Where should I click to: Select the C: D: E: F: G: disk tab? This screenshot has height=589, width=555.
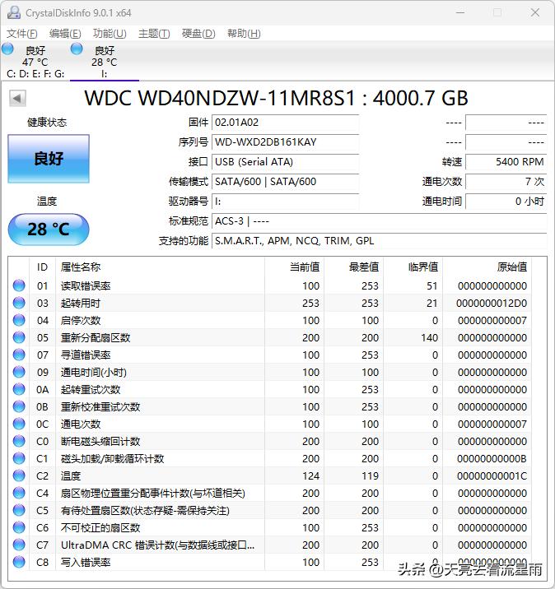coord(35,62)
